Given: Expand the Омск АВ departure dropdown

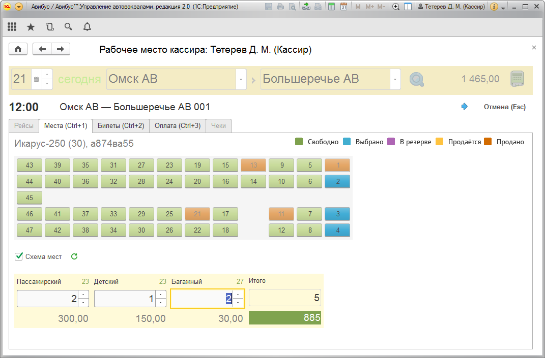Looking at the screenshot, I should pos(241,80).
